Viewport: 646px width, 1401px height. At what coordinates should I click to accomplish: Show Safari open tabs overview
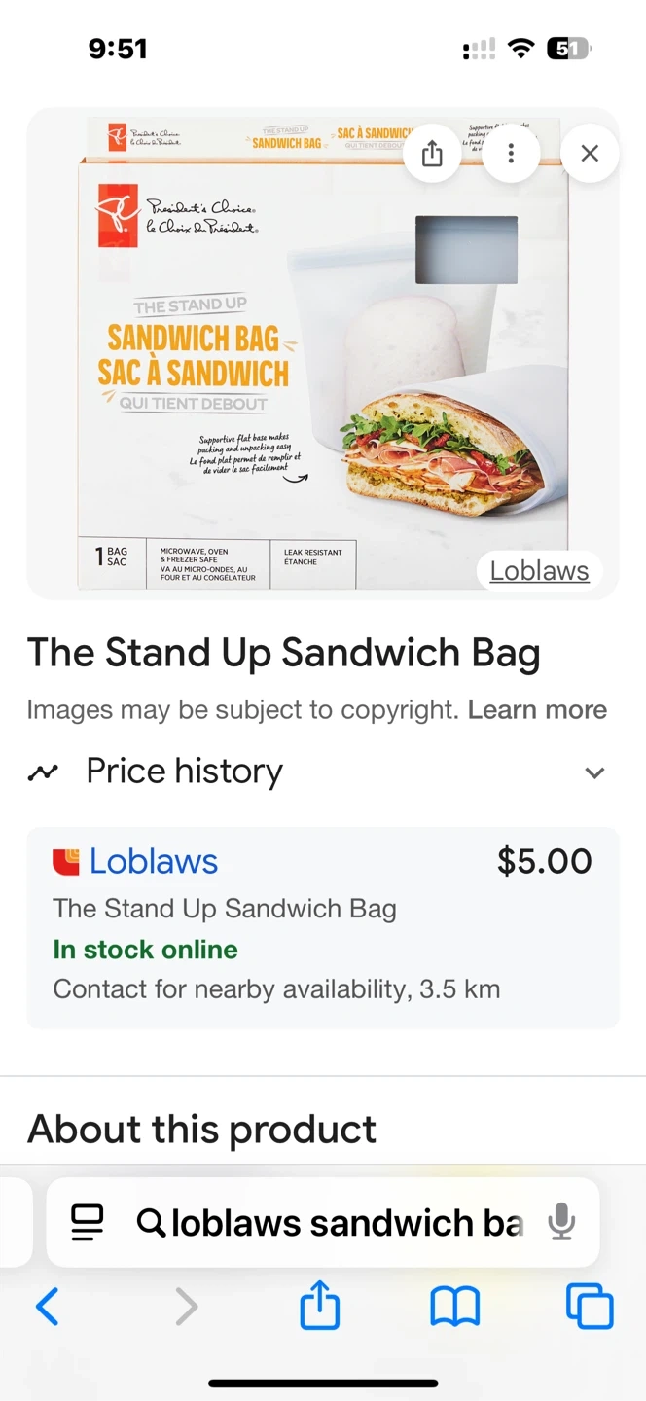click(x=590, y=1306)
